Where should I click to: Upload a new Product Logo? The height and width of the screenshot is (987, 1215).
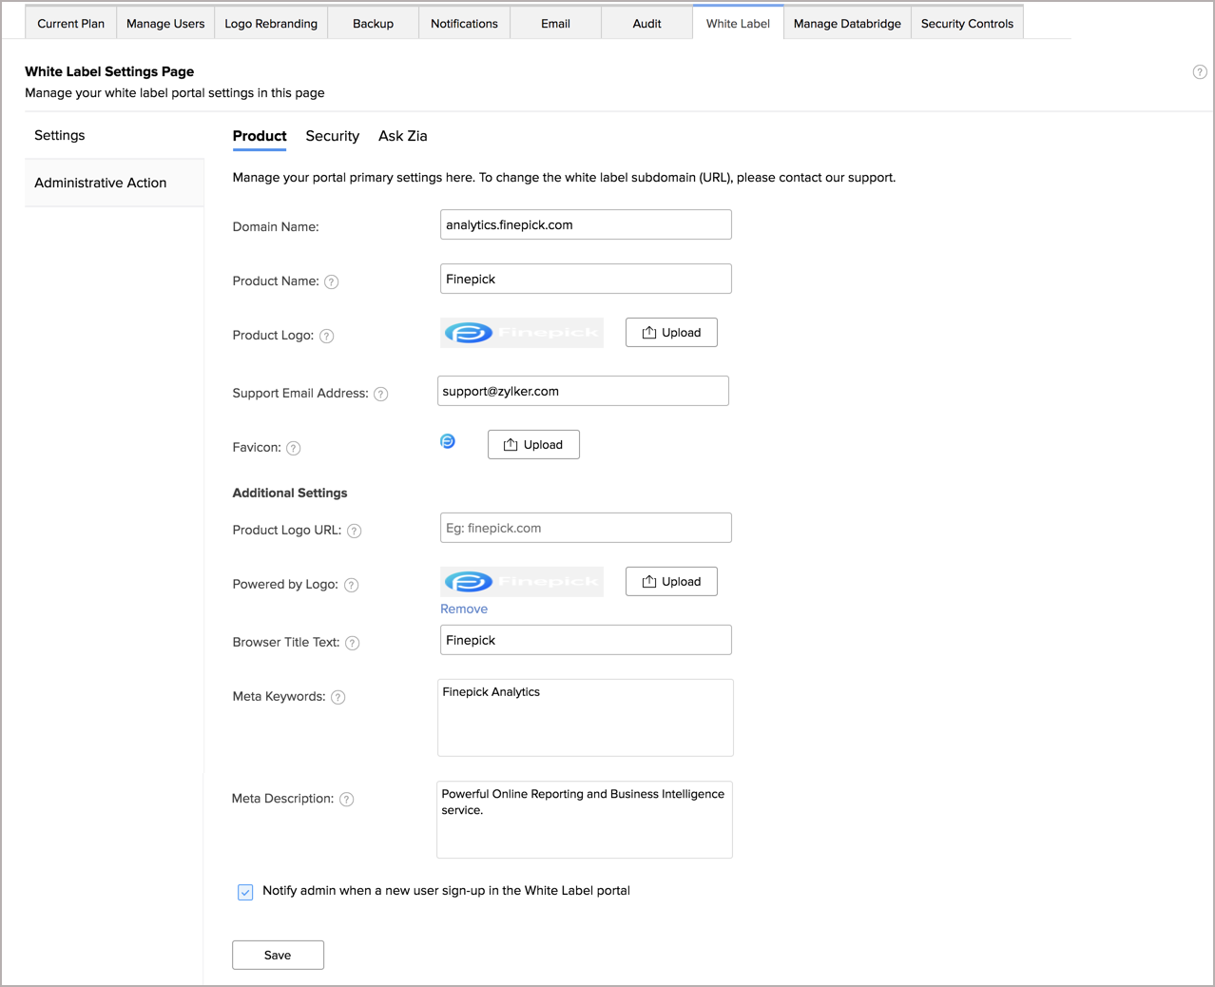pos(671,332)
